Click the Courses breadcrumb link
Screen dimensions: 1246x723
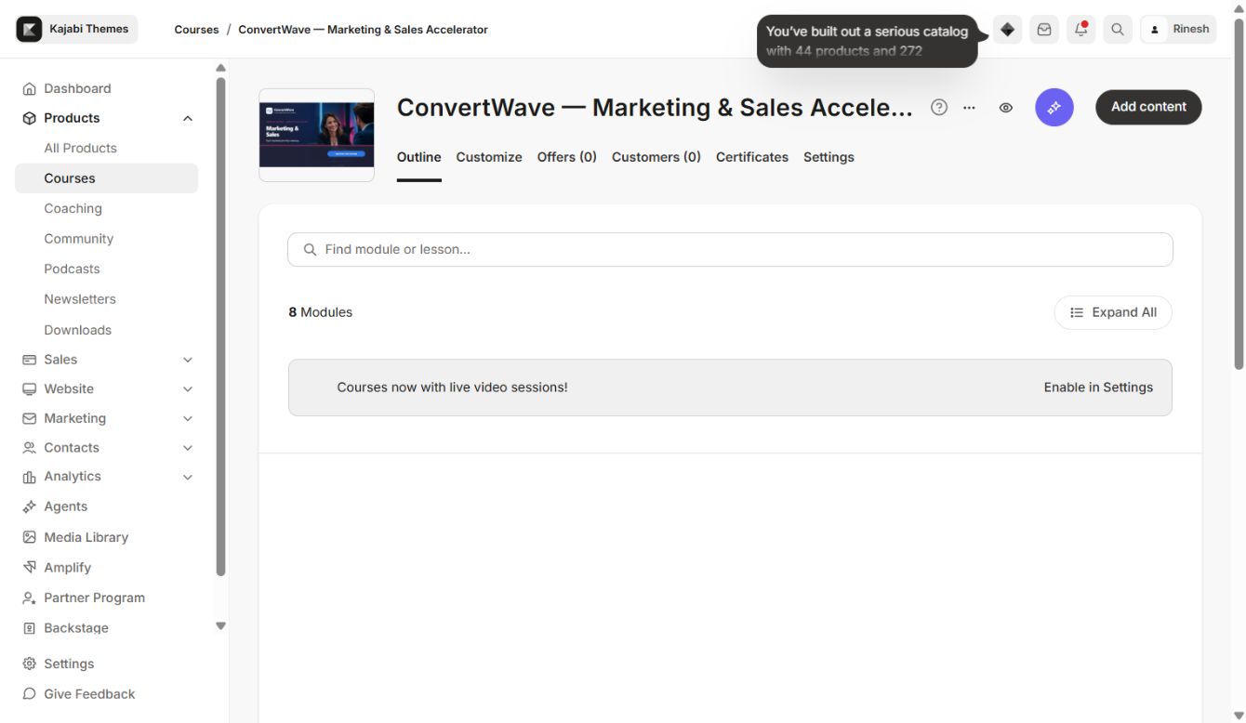(196, 30)
